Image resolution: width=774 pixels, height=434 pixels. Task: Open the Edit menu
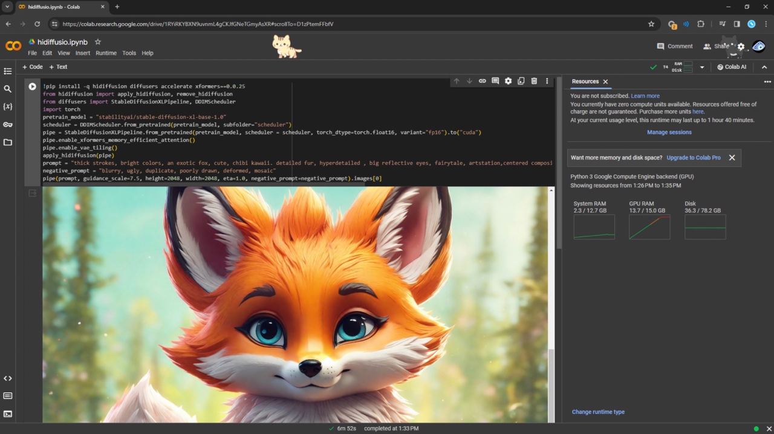47,53
